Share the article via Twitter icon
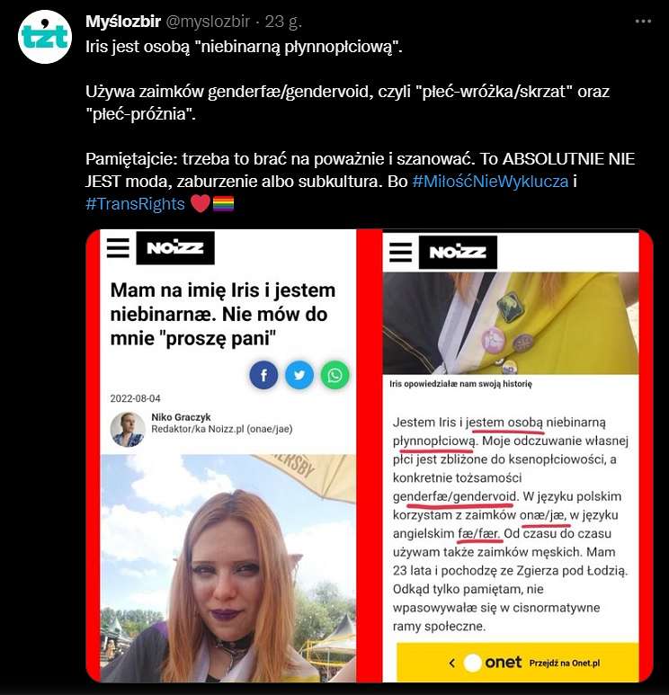 tap(299, 376)
